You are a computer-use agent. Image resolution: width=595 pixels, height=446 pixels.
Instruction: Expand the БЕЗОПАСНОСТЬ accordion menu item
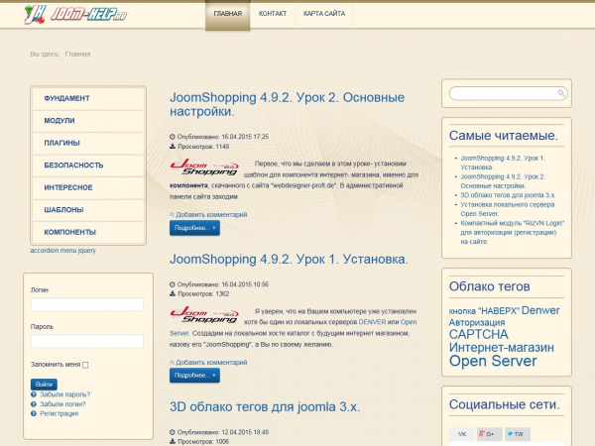coord(88,166)
